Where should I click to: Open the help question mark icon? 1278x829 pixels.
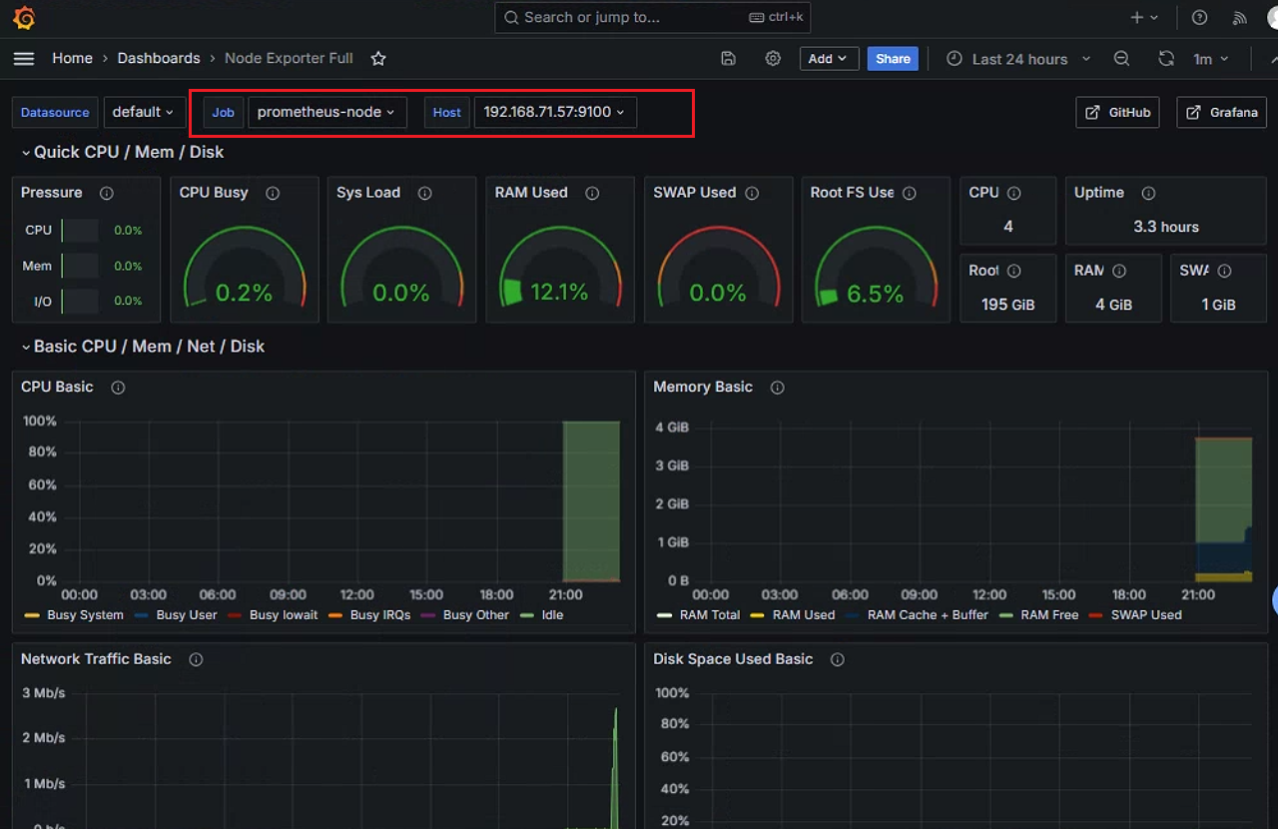1200,18
